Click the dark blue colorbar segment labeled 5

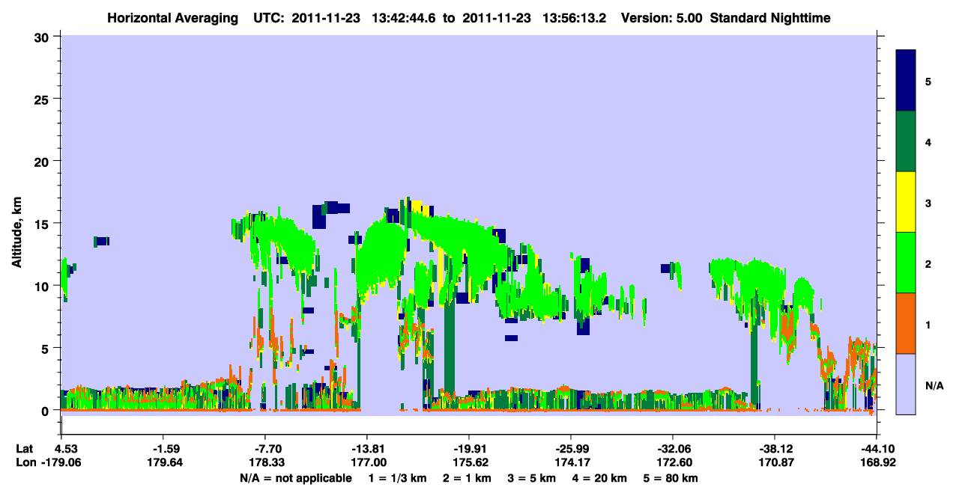[906, 80]
